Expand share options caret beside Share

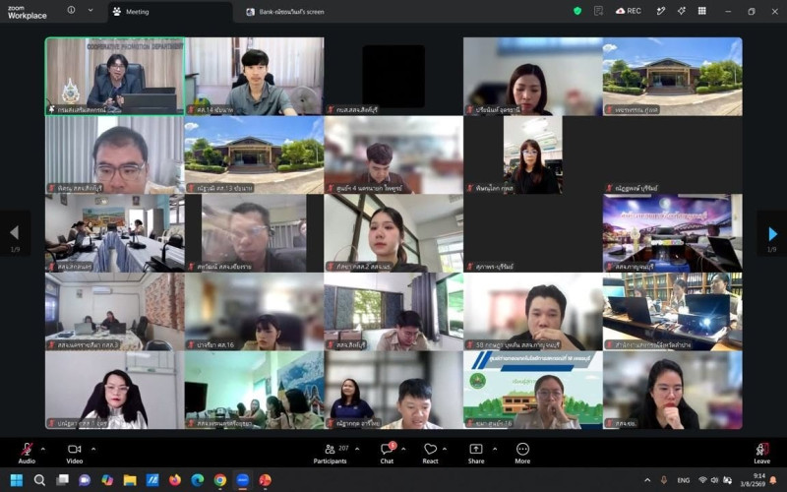[x=495, y=449]
